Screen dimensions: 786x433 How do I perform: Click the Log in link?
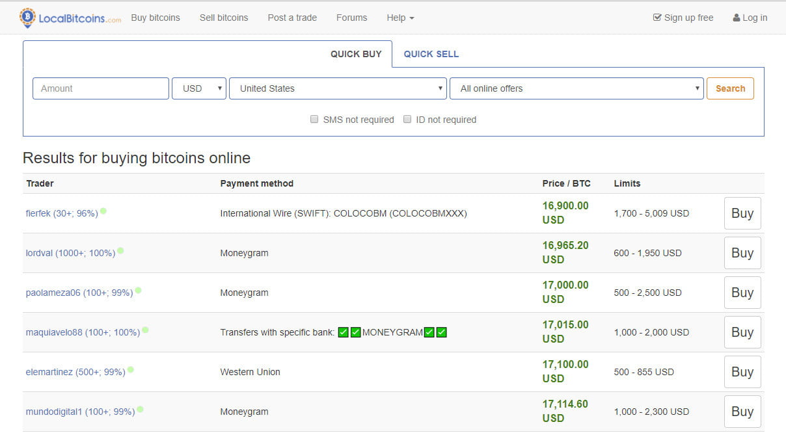[750, 18]
